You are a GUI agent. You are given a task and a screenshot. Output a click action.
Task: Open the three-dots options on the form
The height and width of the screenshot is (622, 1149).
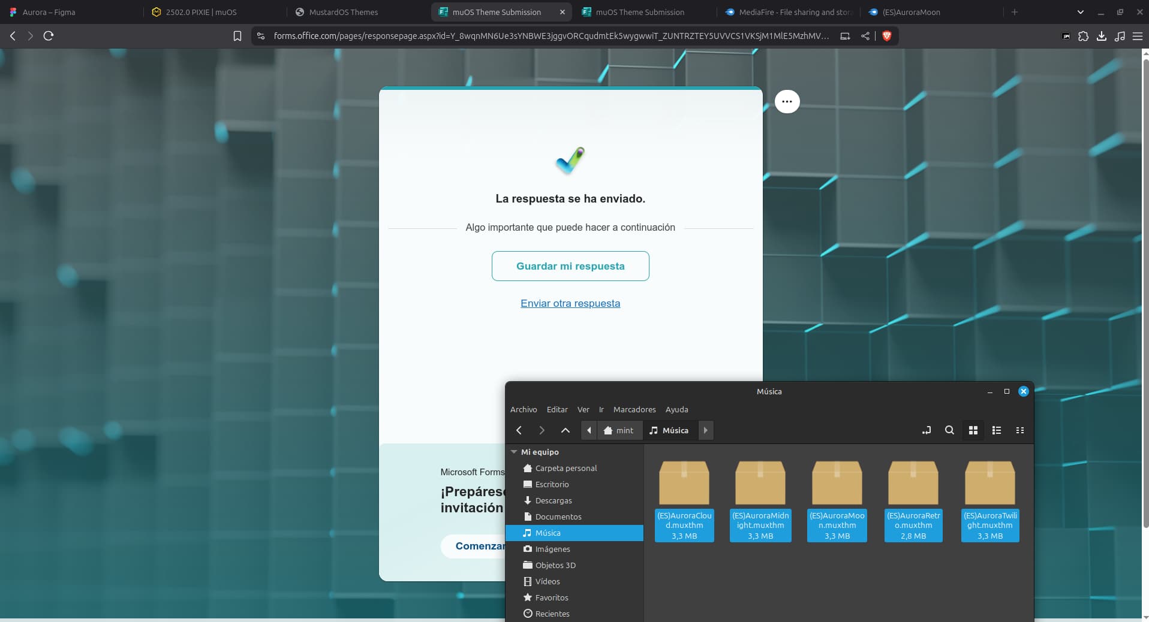tap(787, 101)
